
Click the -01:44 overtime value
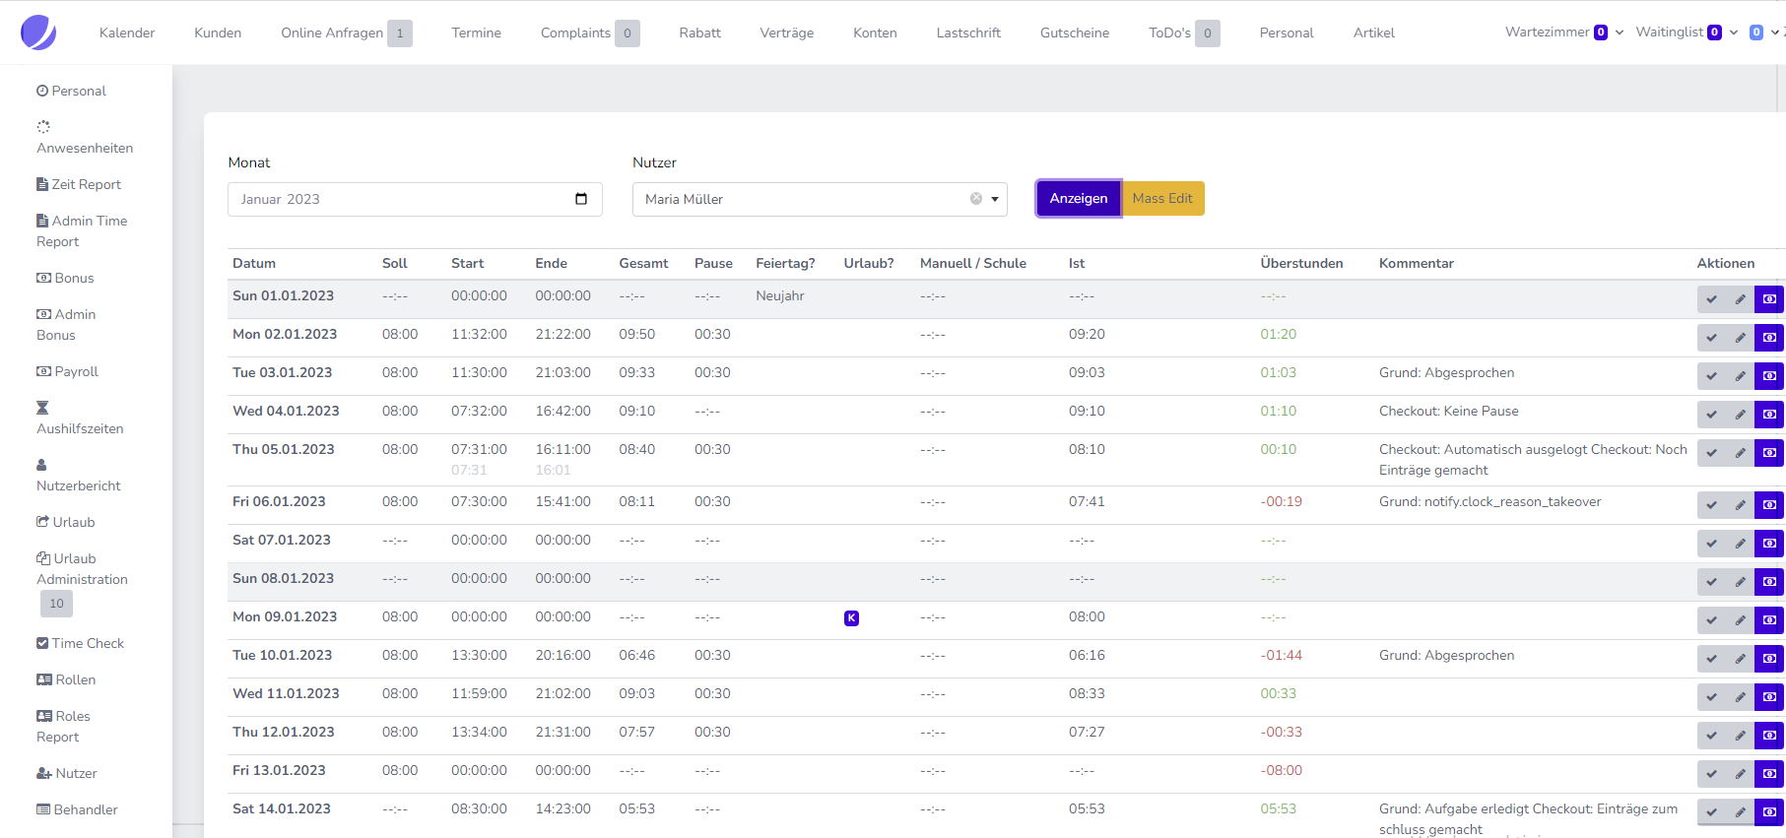click(x=1282, y=655)
